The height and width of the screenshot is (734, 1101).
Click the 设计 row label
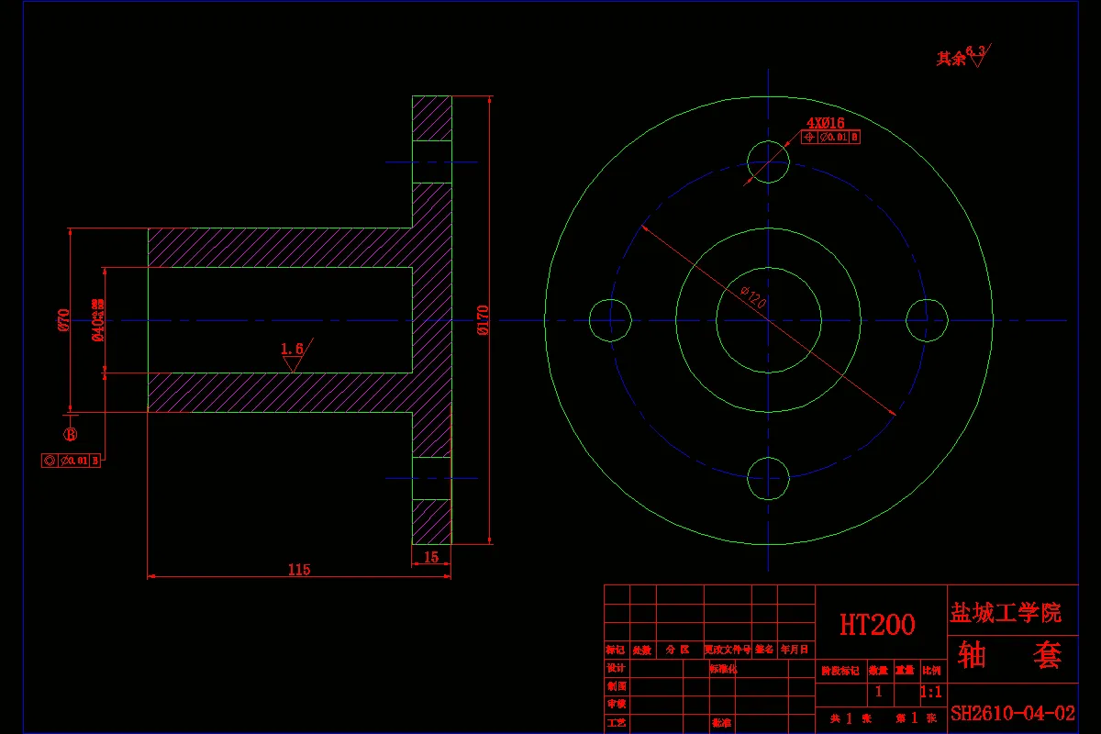coord(616,668)
